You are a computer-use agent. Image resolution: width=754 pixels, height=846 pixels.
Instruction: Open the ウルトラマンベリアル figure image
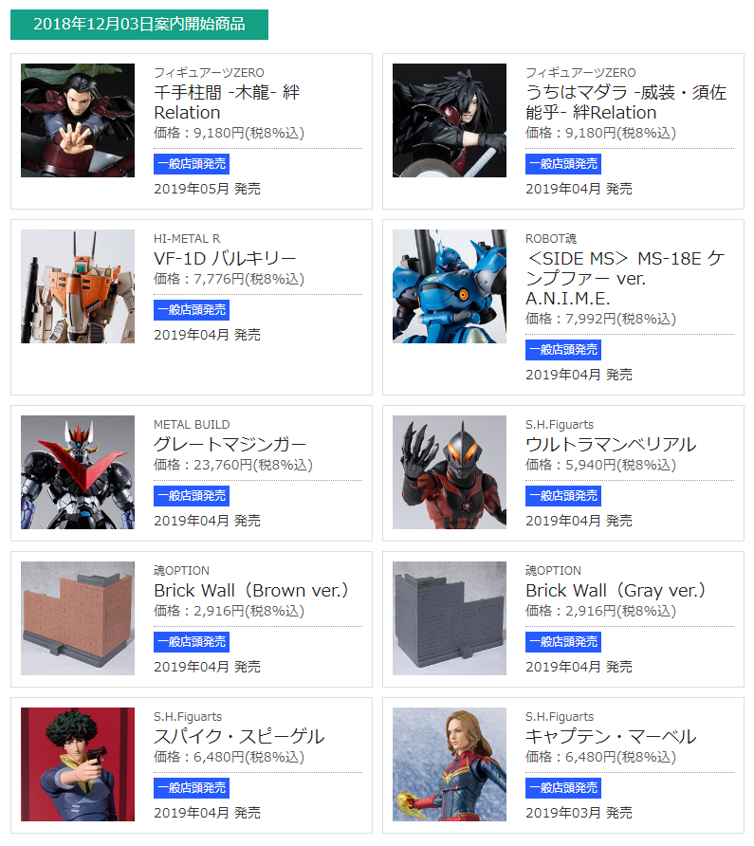coord(450,472)
